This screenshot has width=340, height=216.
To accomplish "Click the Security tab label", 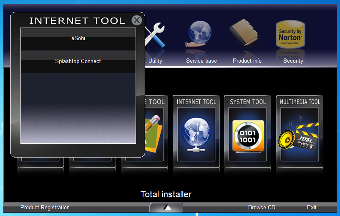I will coord(293,61).
